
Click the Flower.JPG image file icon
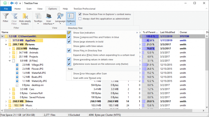[x=17, y=69]
